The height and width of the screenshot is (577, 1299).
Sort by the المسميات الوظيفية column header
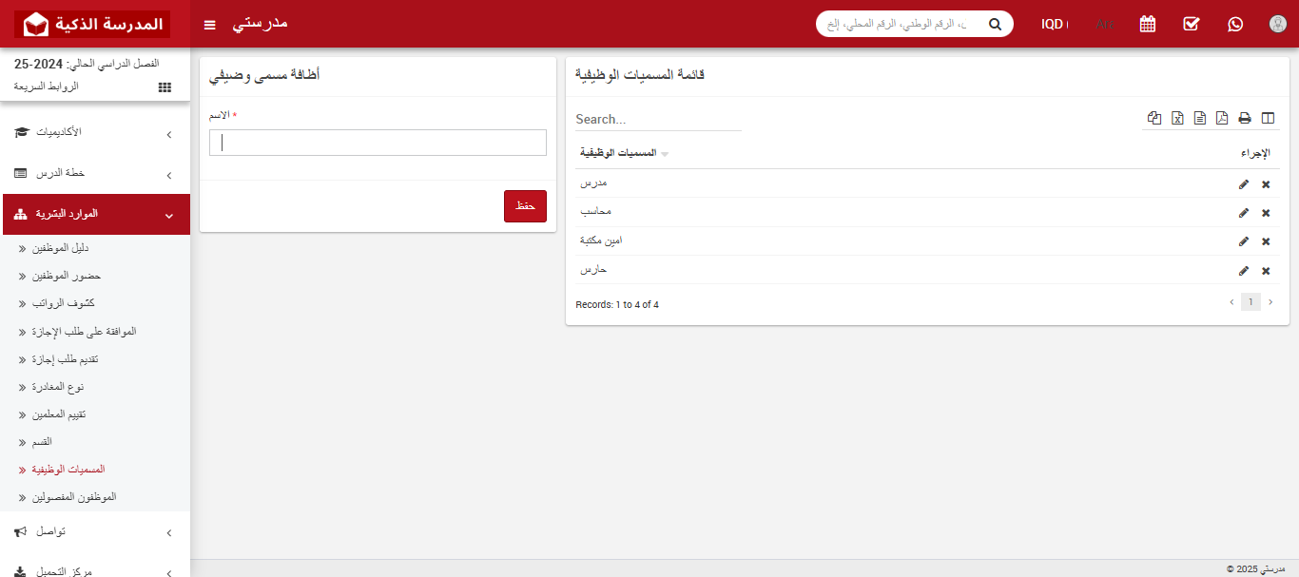618,153
